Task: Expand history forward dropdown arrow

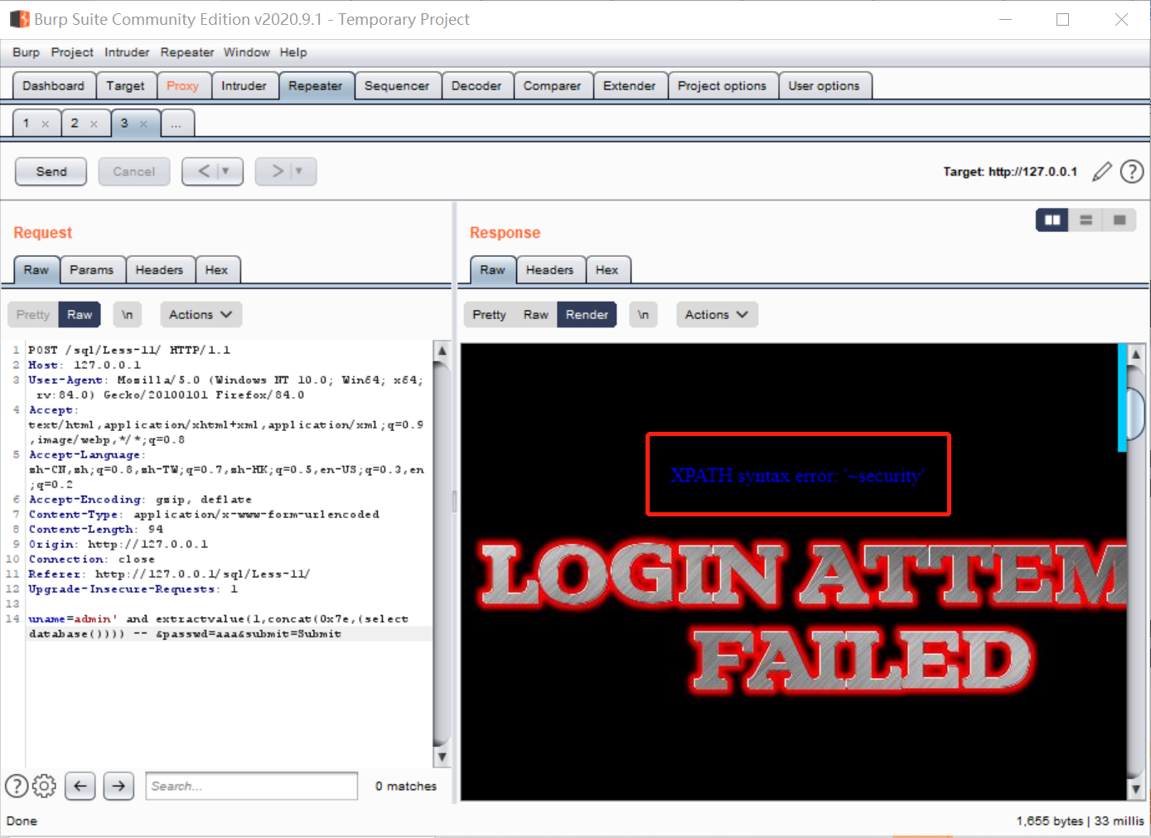Action: (x=299, y=172)
